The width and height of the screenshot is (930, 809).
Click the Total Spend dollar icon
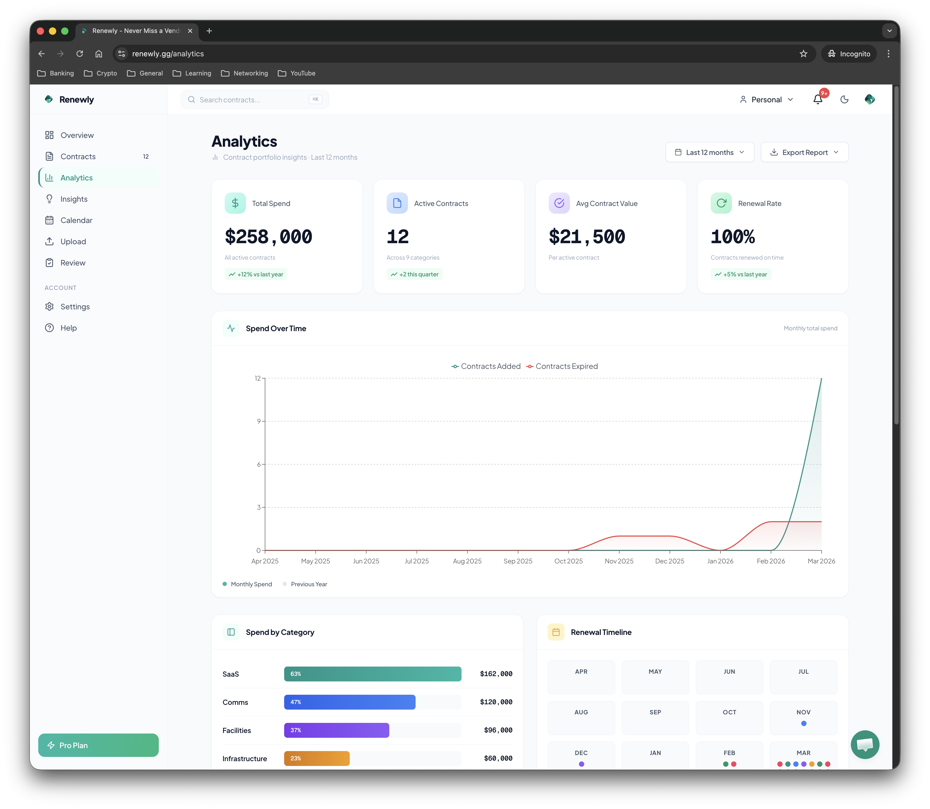tap(235, 203)
